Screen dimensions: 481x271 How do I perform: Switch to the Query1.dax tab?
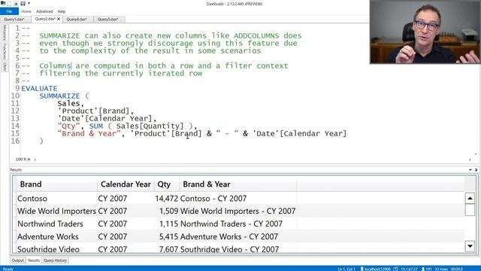click(15, 20)
